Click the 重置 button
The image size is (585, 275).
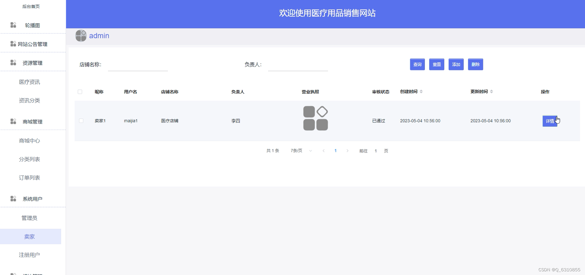437,64
